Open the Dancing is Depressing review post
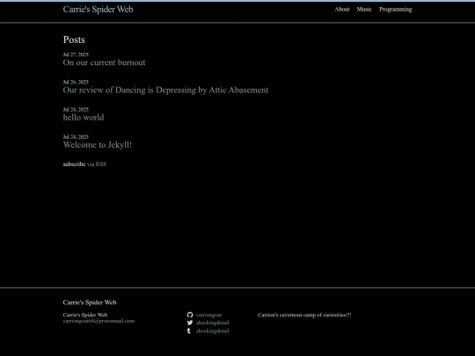The height and width of the screenshot is (356, 475). tap(165, 90)
